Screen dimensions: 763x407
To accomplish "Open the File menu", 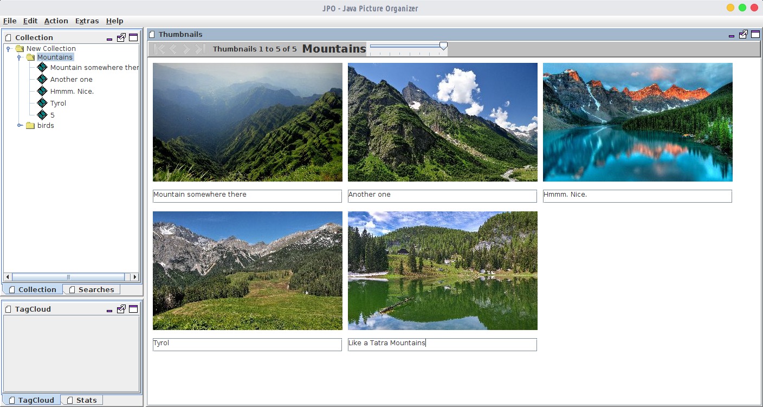I will (x=10, y=21).
